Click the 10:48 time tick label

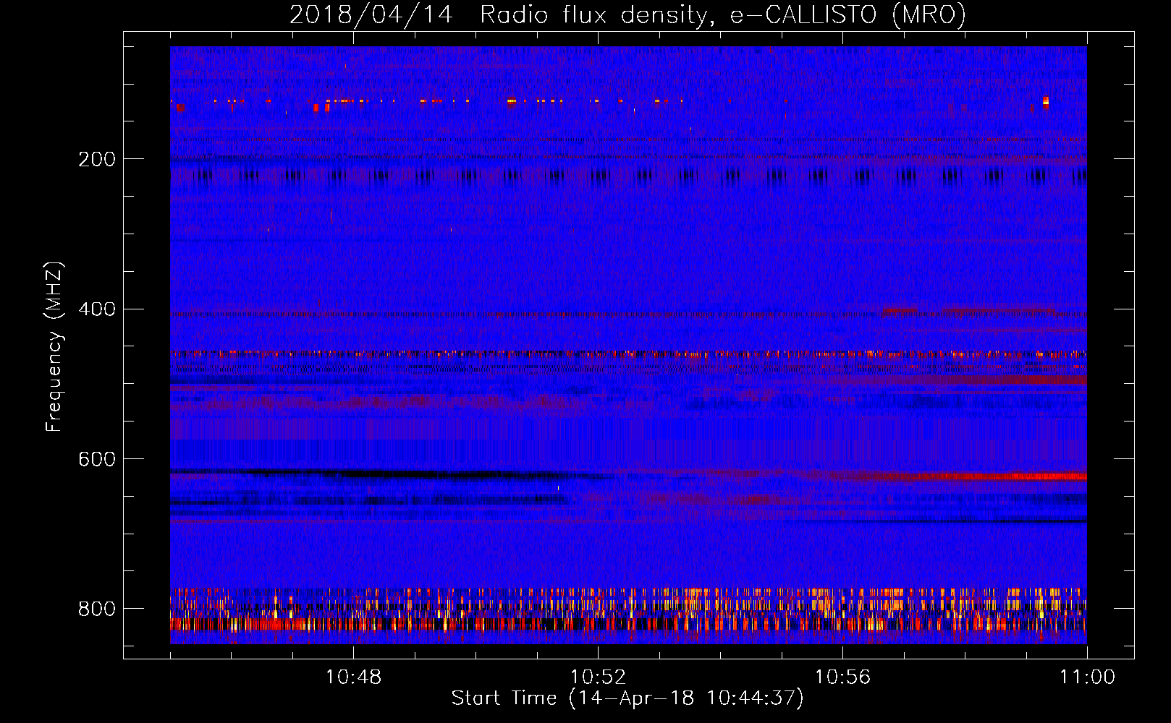pos(353,677)
